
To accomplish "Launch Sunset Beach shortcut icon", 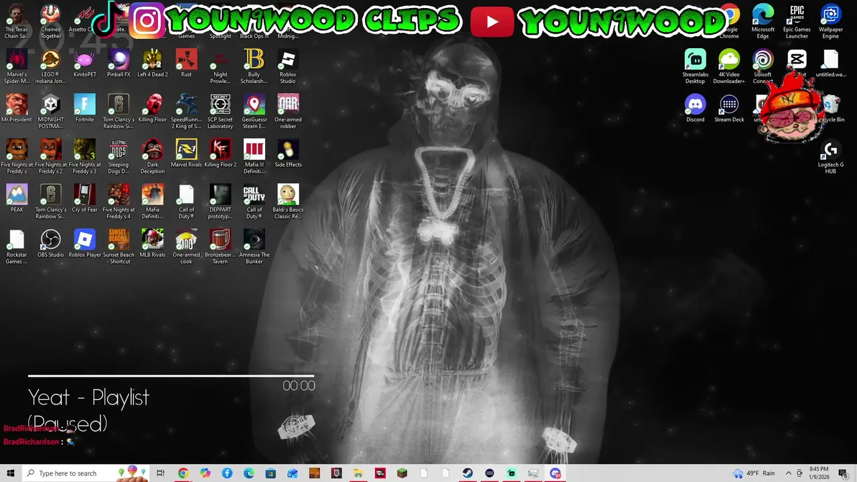I will coord(119,246).
